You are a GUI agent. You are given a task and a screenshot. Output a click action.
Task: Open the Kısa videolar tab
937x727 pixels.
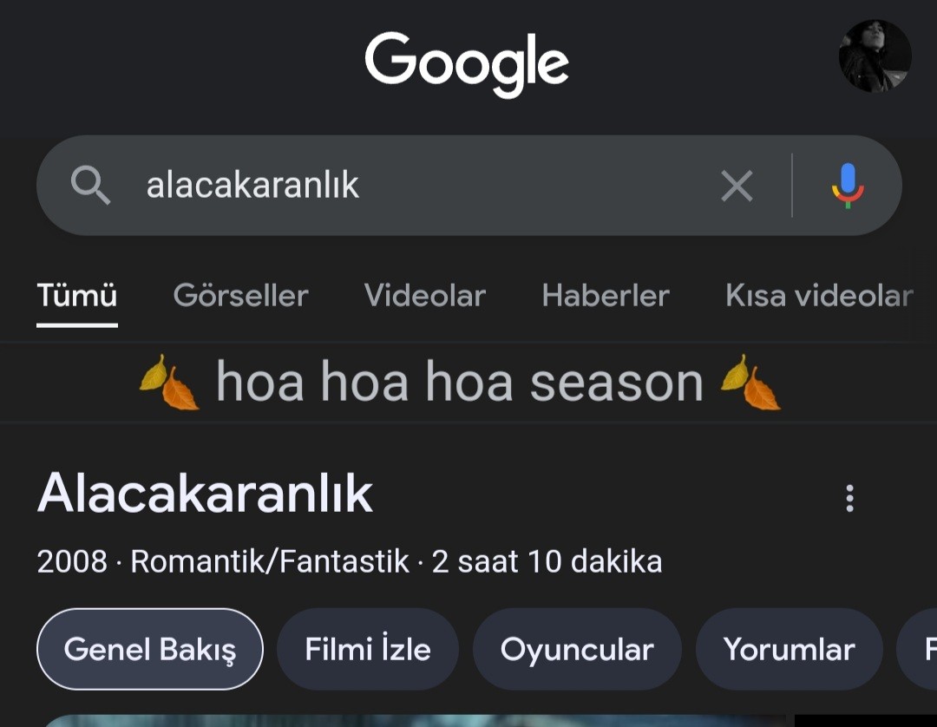819,296
